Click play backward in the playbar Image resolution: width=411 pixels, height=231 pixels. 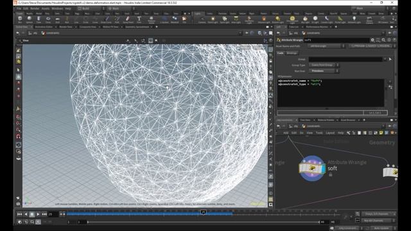(x=26, y=214)
